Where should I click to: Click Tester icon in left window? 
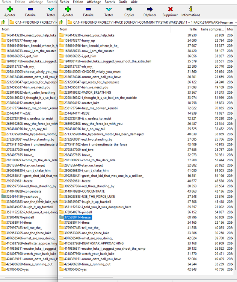[x=51, y=9]
